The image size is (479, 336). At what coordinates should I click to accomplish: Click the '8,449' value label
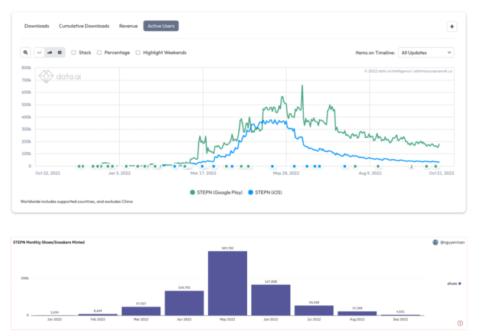point(98,311)
